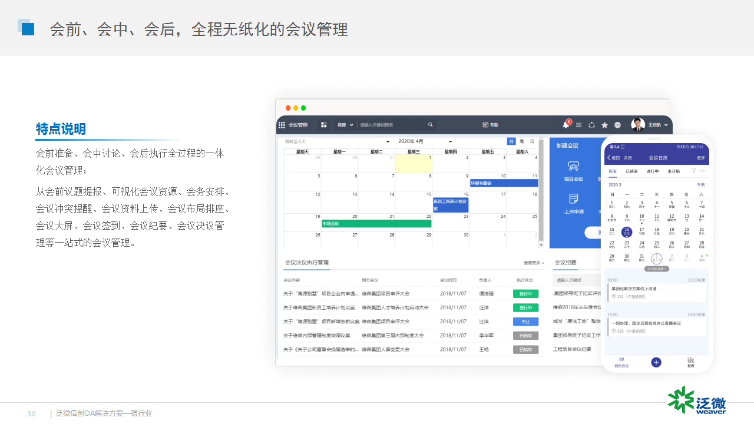Screen dimensions: 754x424
Task: Click the blue 中止 status button
Action: click(525, 322)
